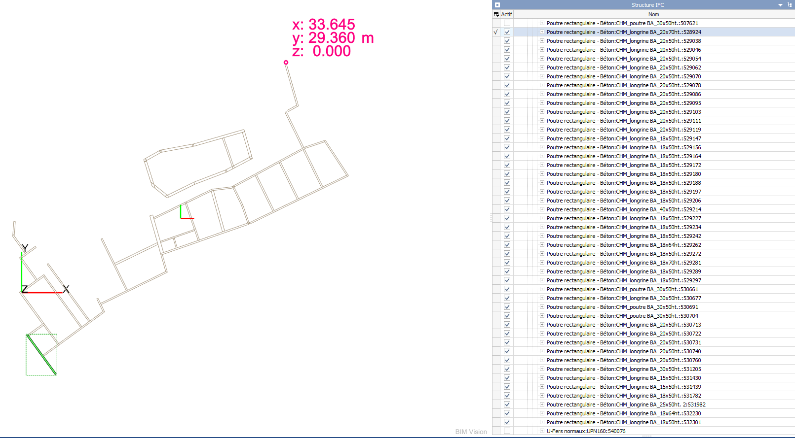Click the pink measurement point marker
Image resolution: width=795 pixels, height=438 pixels.
pyautogui.click(x=286, y=63)
